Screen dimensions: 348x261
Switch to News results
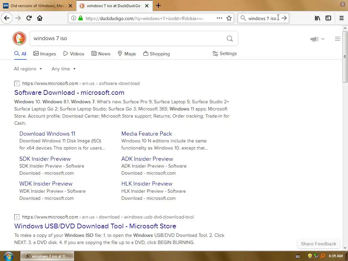click(x=101, y=54)
